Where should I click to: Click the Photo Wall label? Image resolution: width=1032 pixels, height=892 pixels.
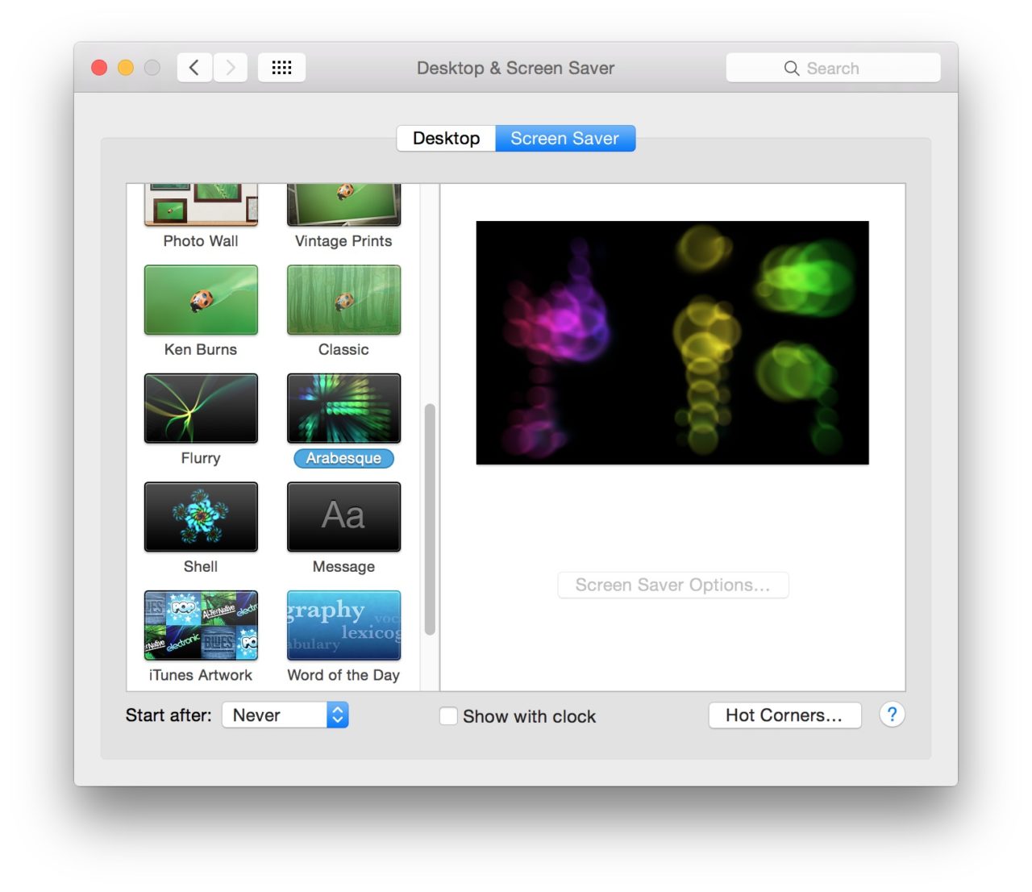(x=201, y=240)
